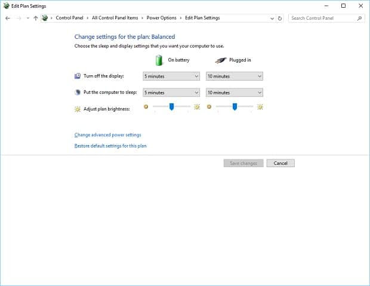The image size is (370, 286).
Task: Click the sleep moon icon
Action: coord(78,93)
